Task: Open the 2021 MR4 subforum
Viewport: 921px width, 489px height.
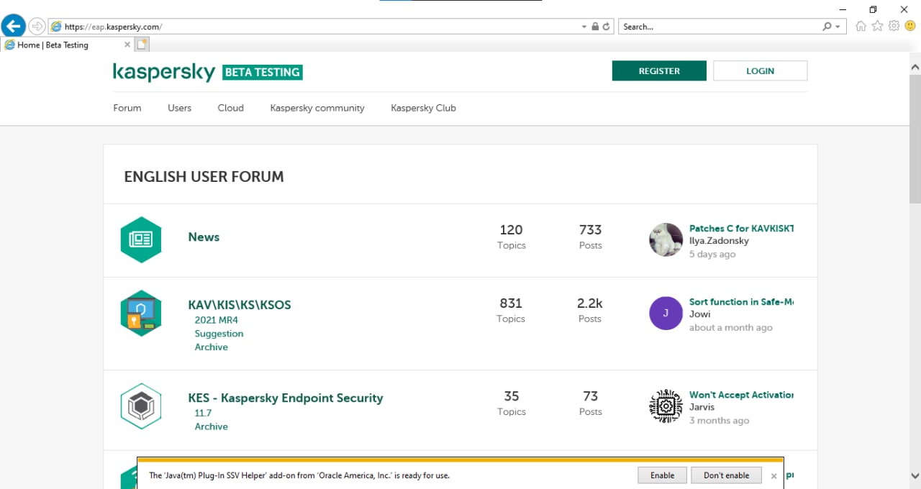Action: click(217, 320)
